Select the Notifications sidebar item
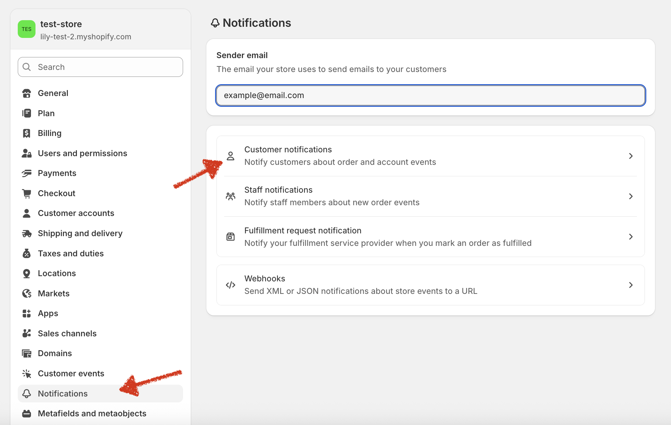This screenshot has width=671, height=425. [100, 394]
